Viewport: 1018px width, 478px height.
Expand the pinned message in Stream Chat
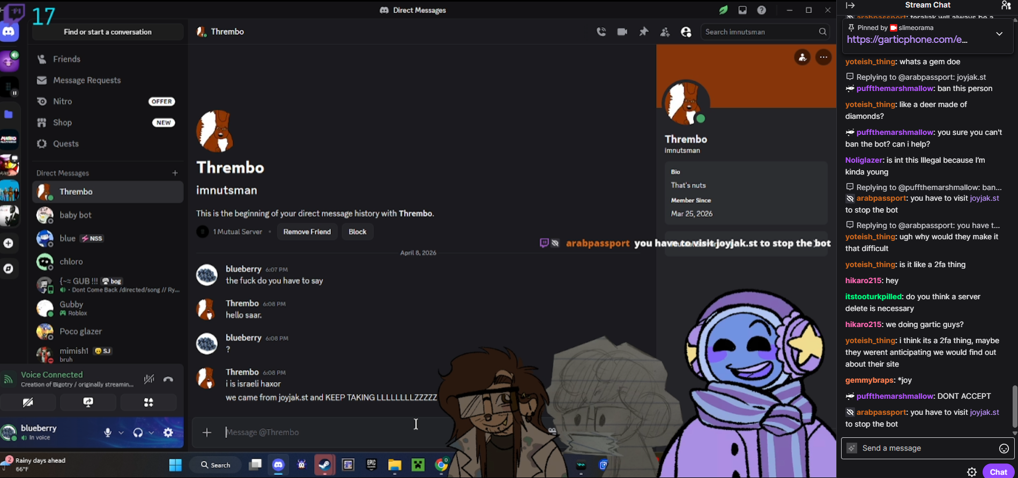click(999, 34)
